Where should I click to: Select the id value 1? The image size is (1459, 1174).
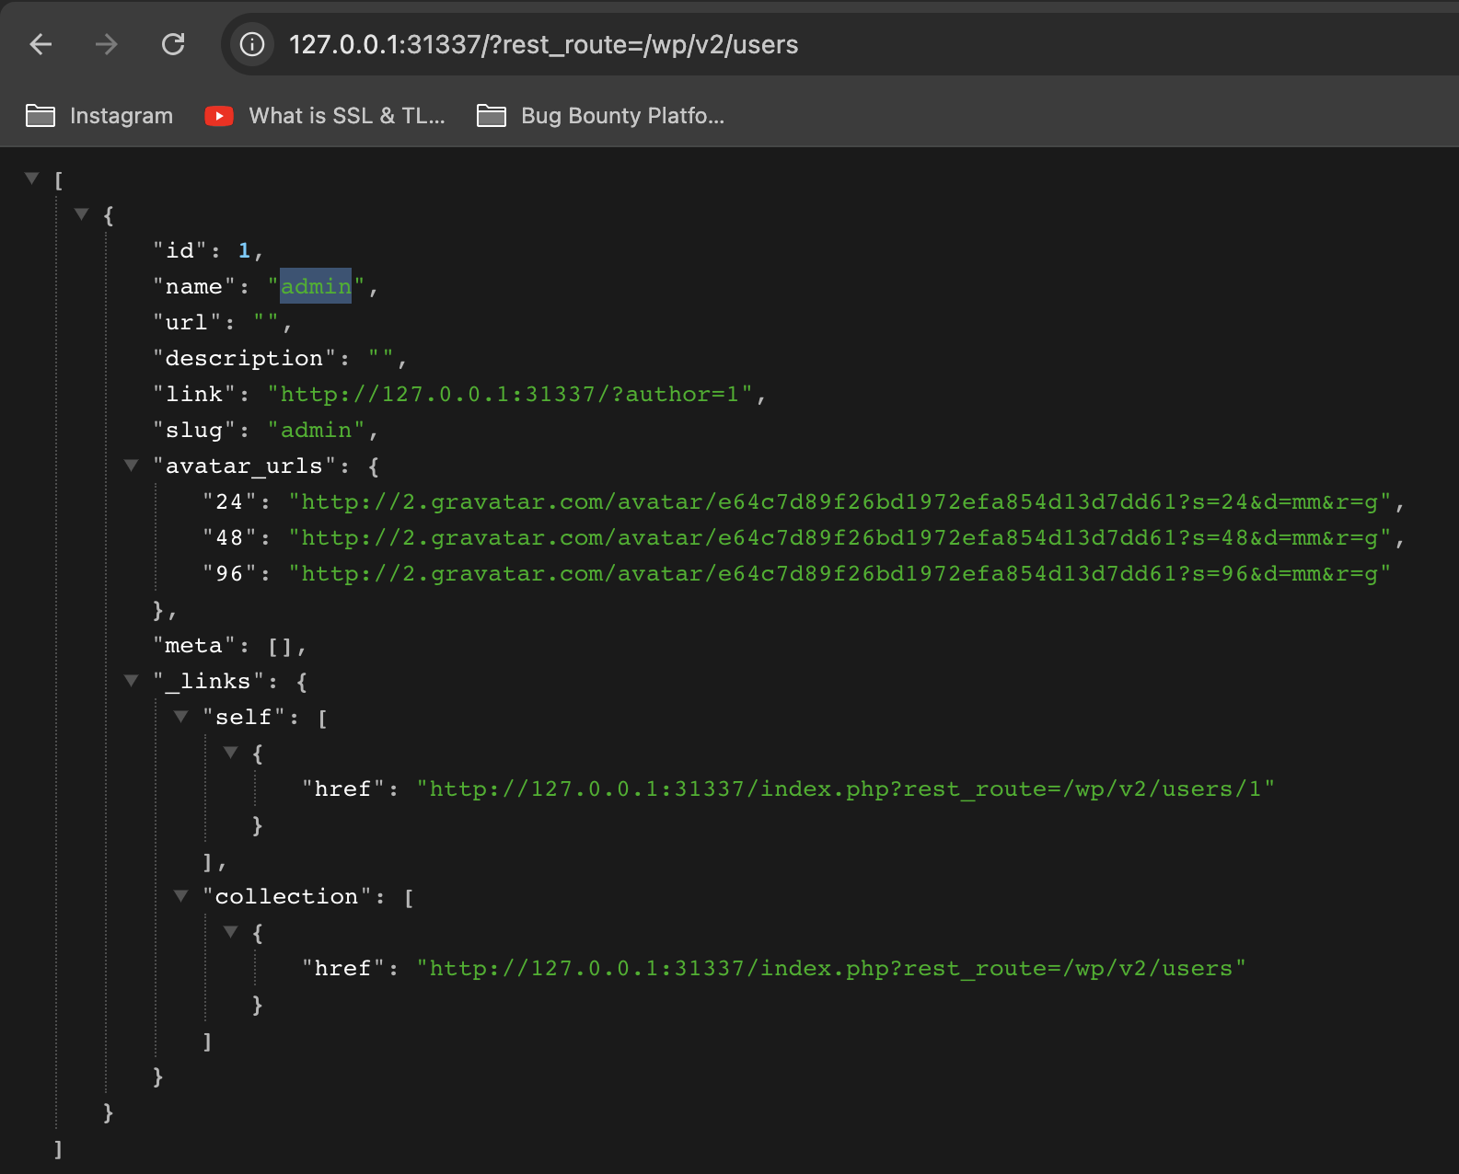pyautogui.click(x=244, y=250)
